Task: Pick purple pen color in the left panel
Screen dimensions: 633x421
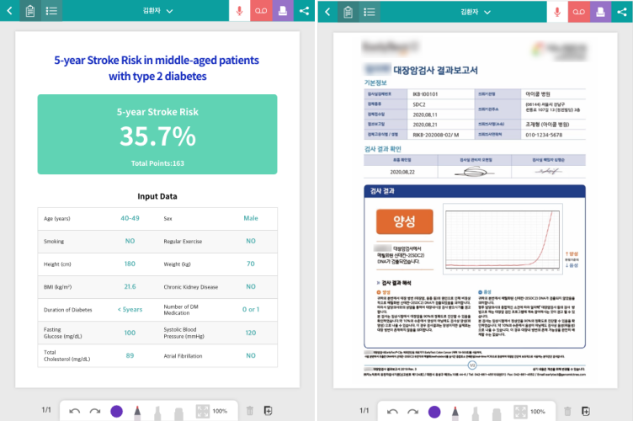Action: [x=117, y=411]
